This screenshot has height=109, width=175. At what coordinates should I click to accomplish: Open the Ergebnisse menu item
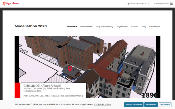pyautogui.click(x=122, y=26)
